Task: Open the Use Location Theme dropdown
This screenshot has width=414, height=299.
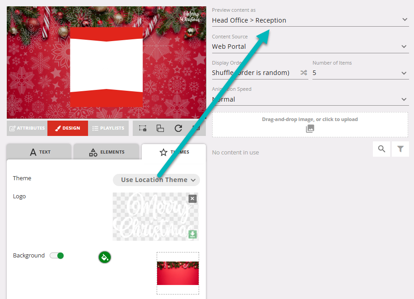Action: click(x=156, y=180)
